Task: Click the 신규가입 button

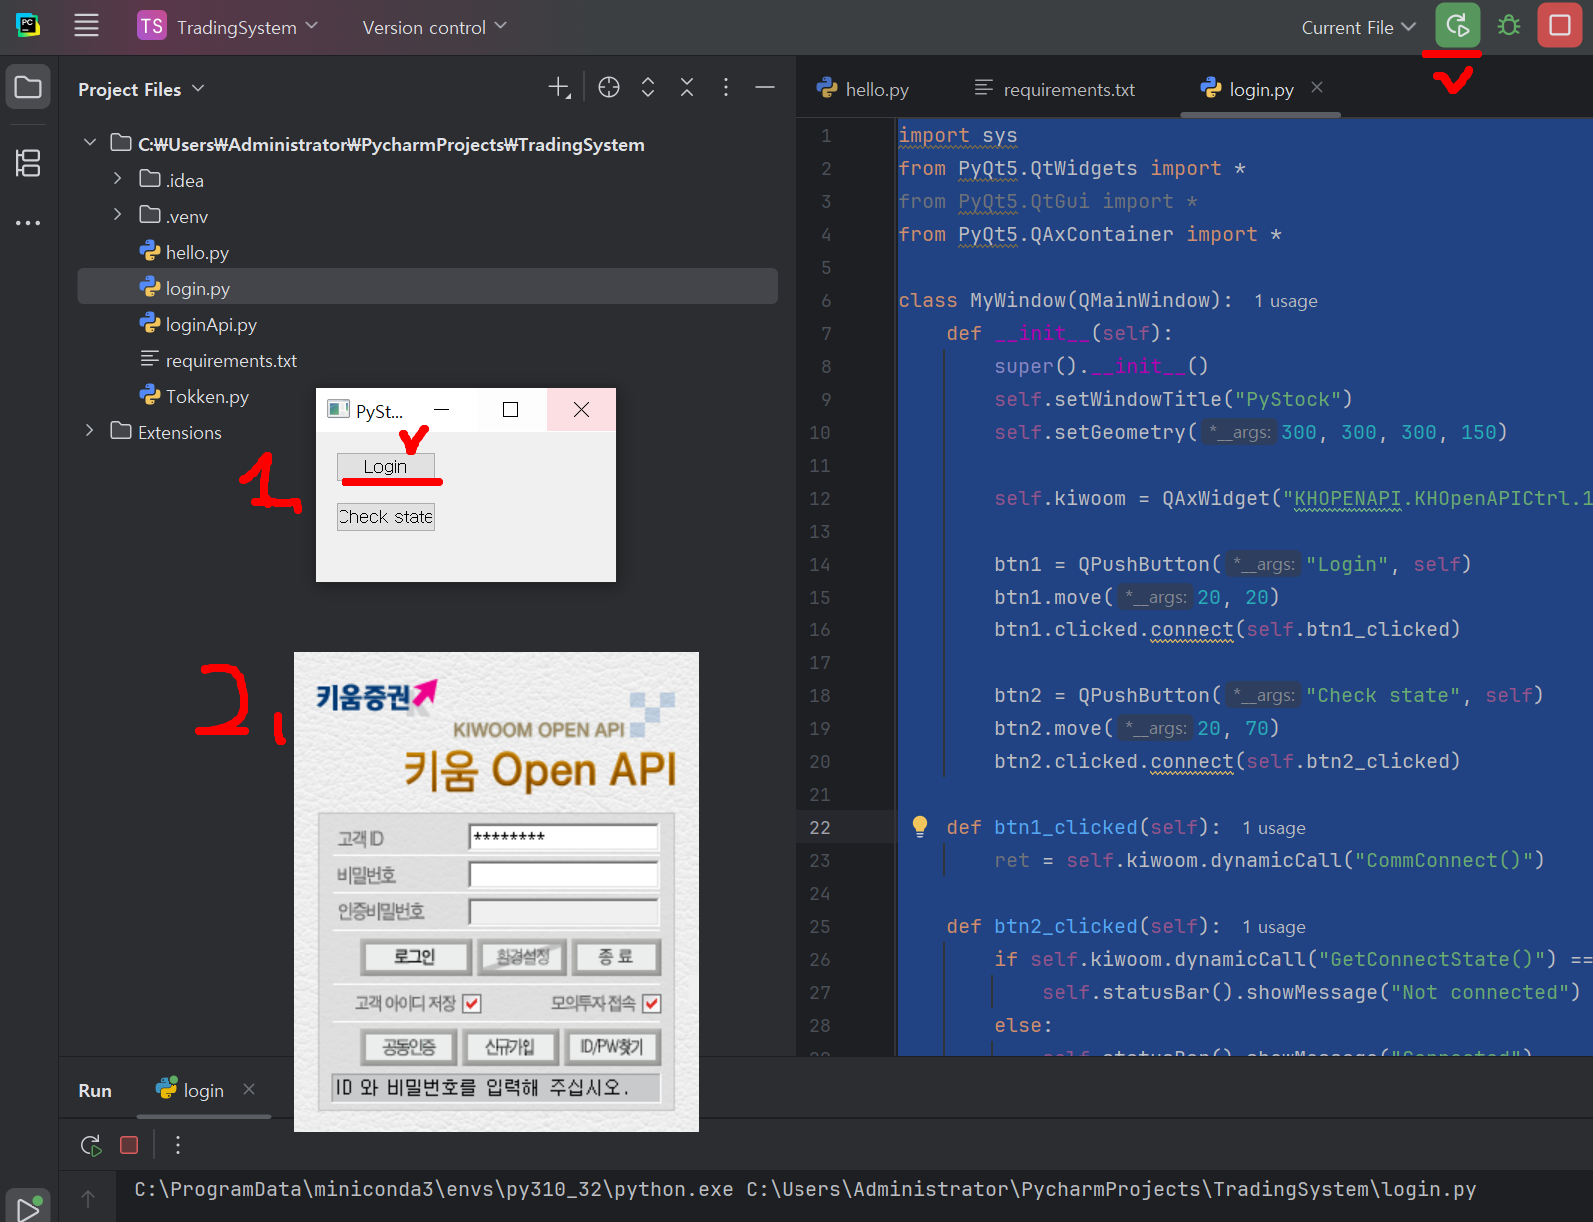Action: (510, 1047)
